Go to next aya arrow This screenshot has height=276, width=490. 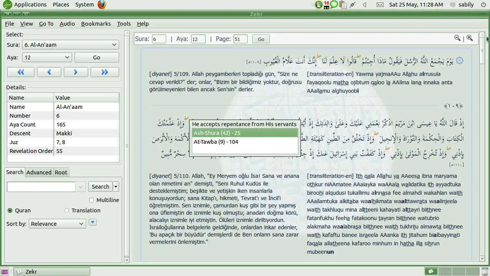[x=76, y=72]
